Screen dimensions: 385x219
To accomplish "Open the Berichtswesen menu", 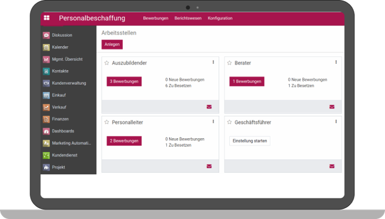I will coord(188,18).
